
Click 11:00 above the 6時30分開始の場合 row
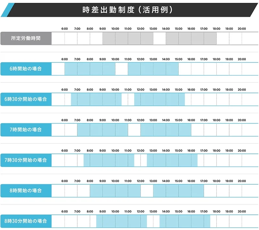(x=128, y=90)
